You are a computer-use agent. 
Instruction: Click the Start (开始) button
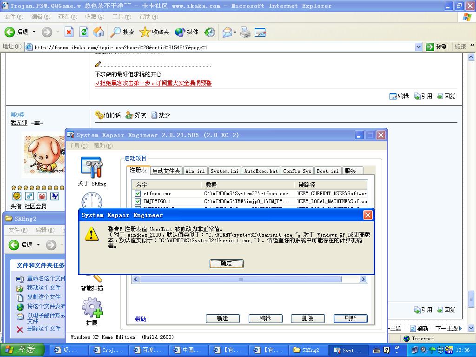[x=21, y=350]
